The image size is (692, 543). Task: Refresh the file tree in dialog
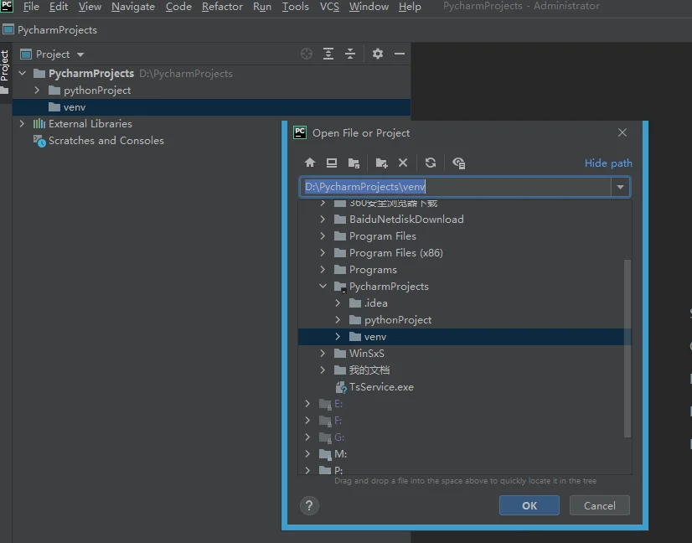coord(431,163)
